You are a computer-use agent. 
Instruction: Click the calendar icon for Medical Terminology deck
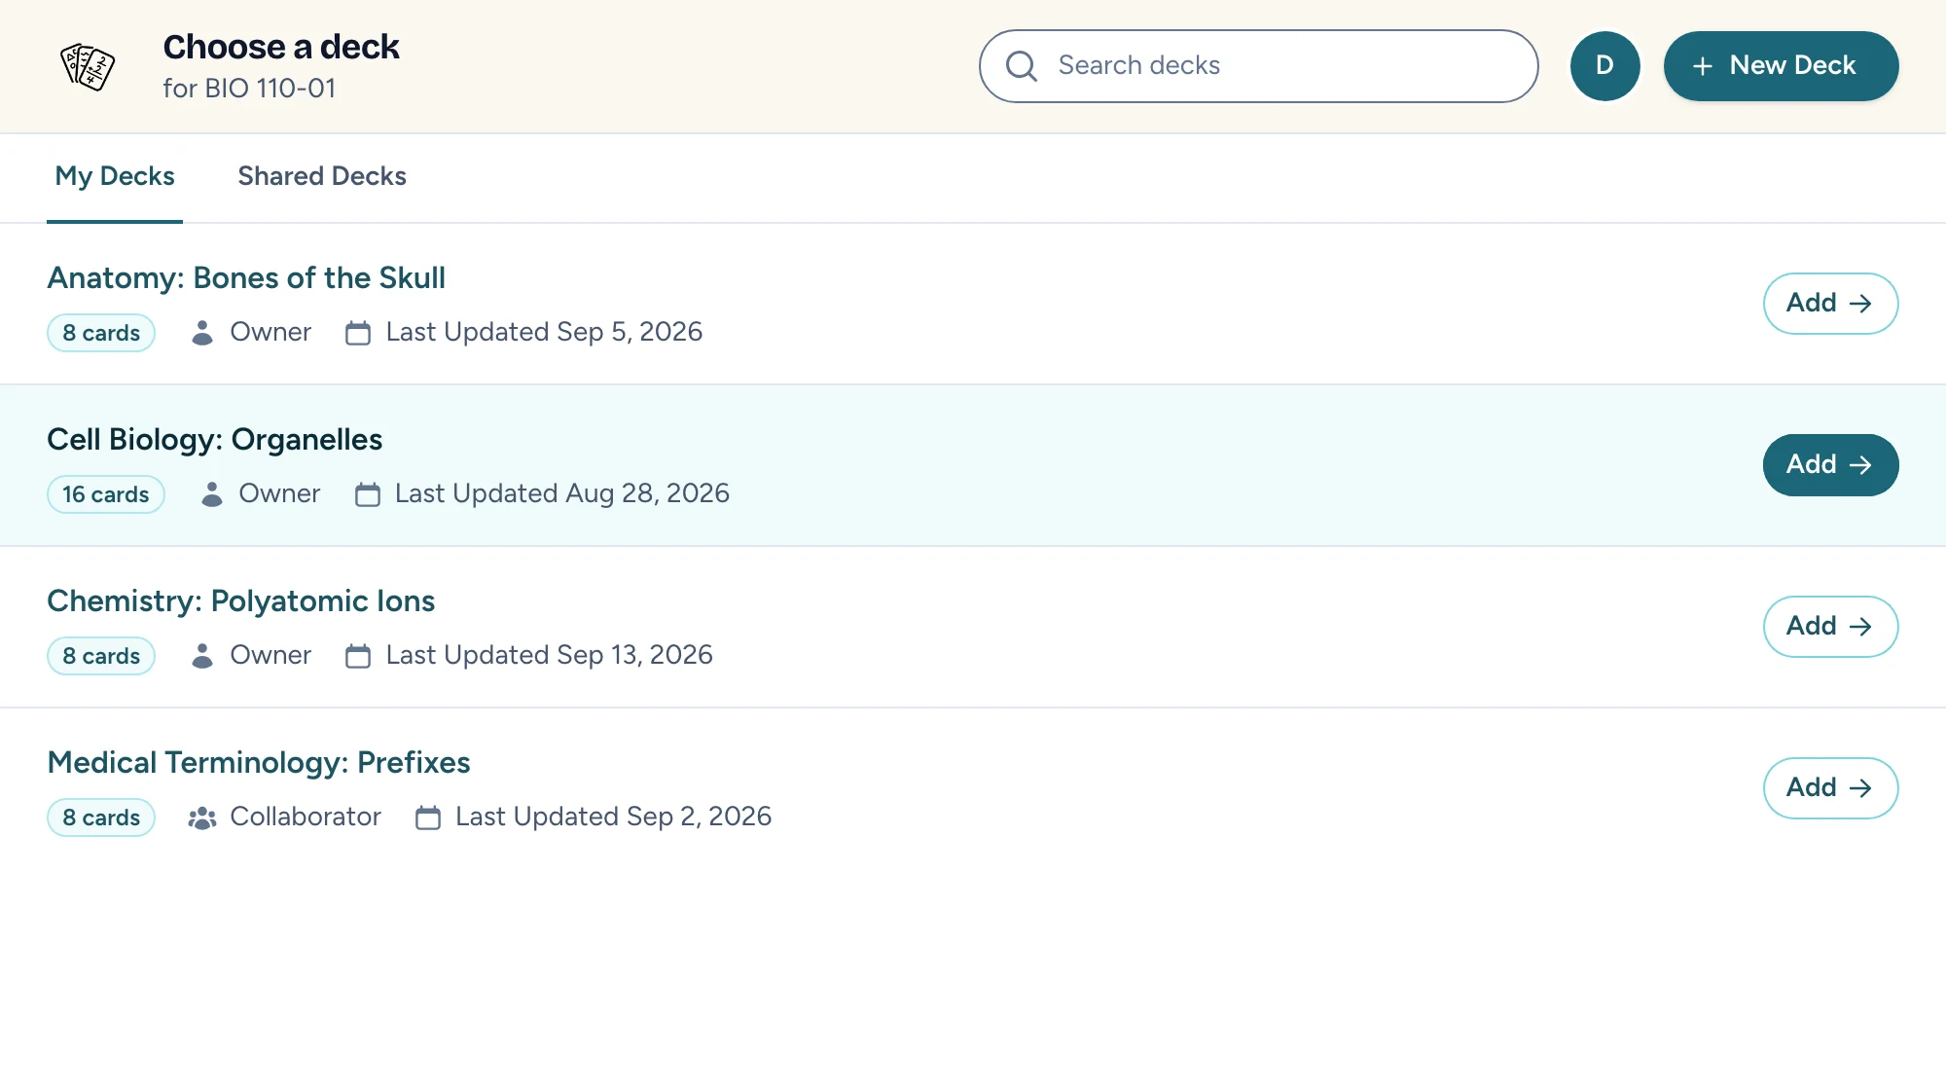[428, 817]
